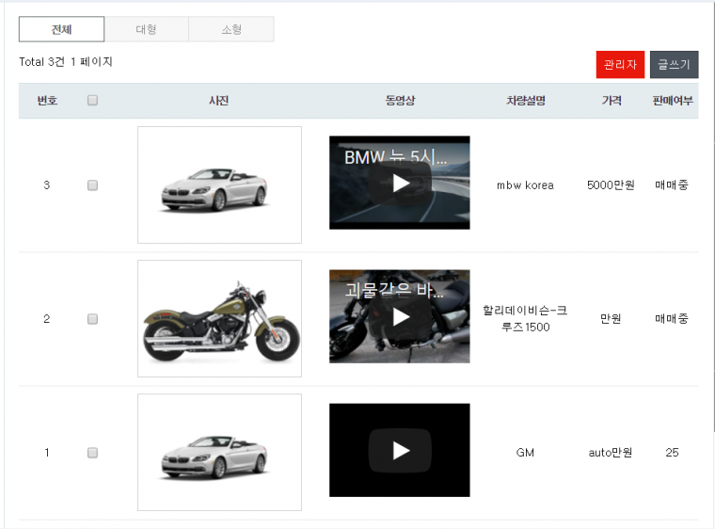
Task: Open the convertible photo in row 1
Action: point(219,453)
